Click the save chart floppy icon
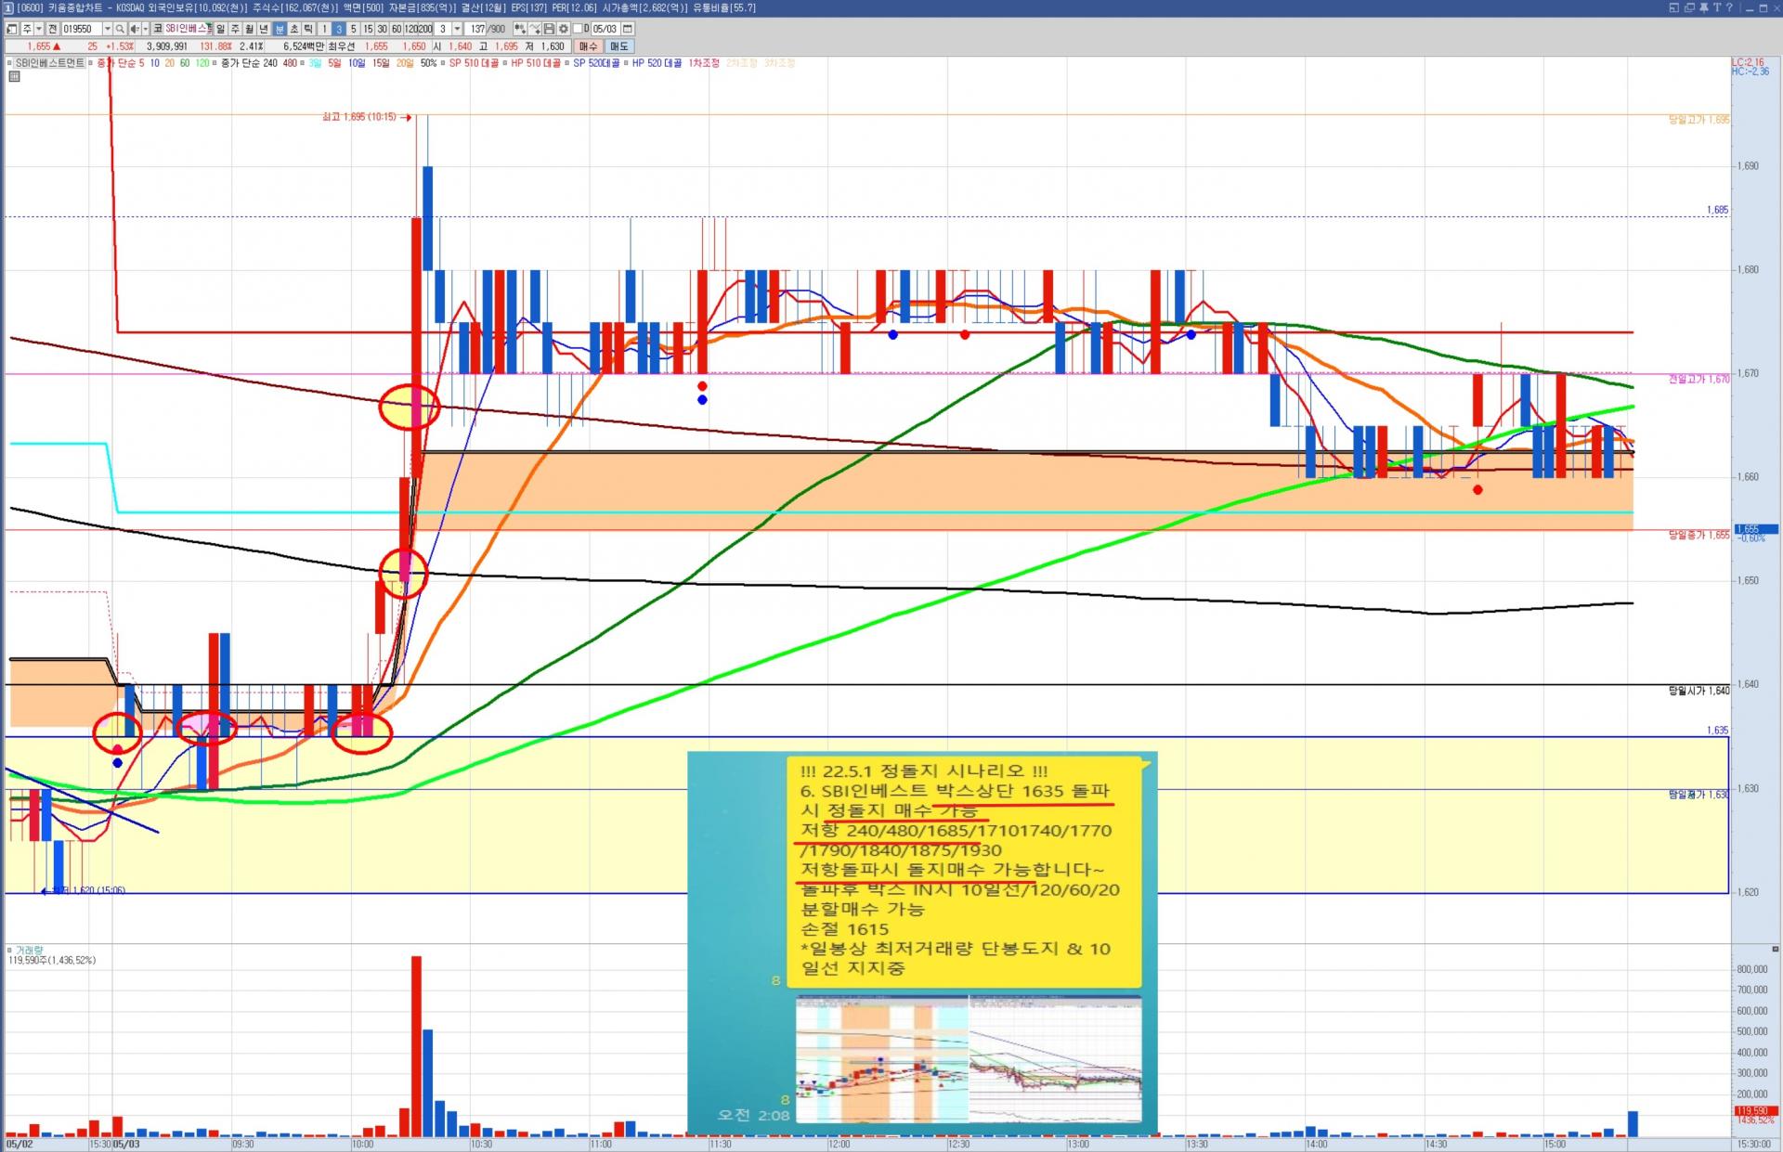Screen dimensions: 1783x1152 click(x=549, y=29)
